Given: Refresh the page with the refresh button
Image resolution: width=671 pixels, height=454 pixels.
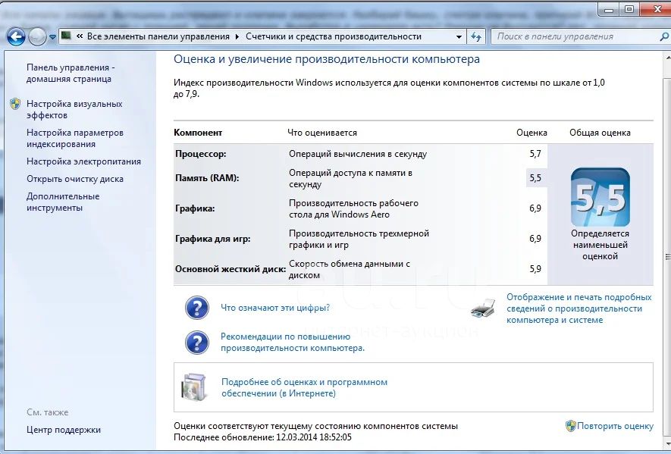Looking at the screenshot, I should (x=476, y=37).
